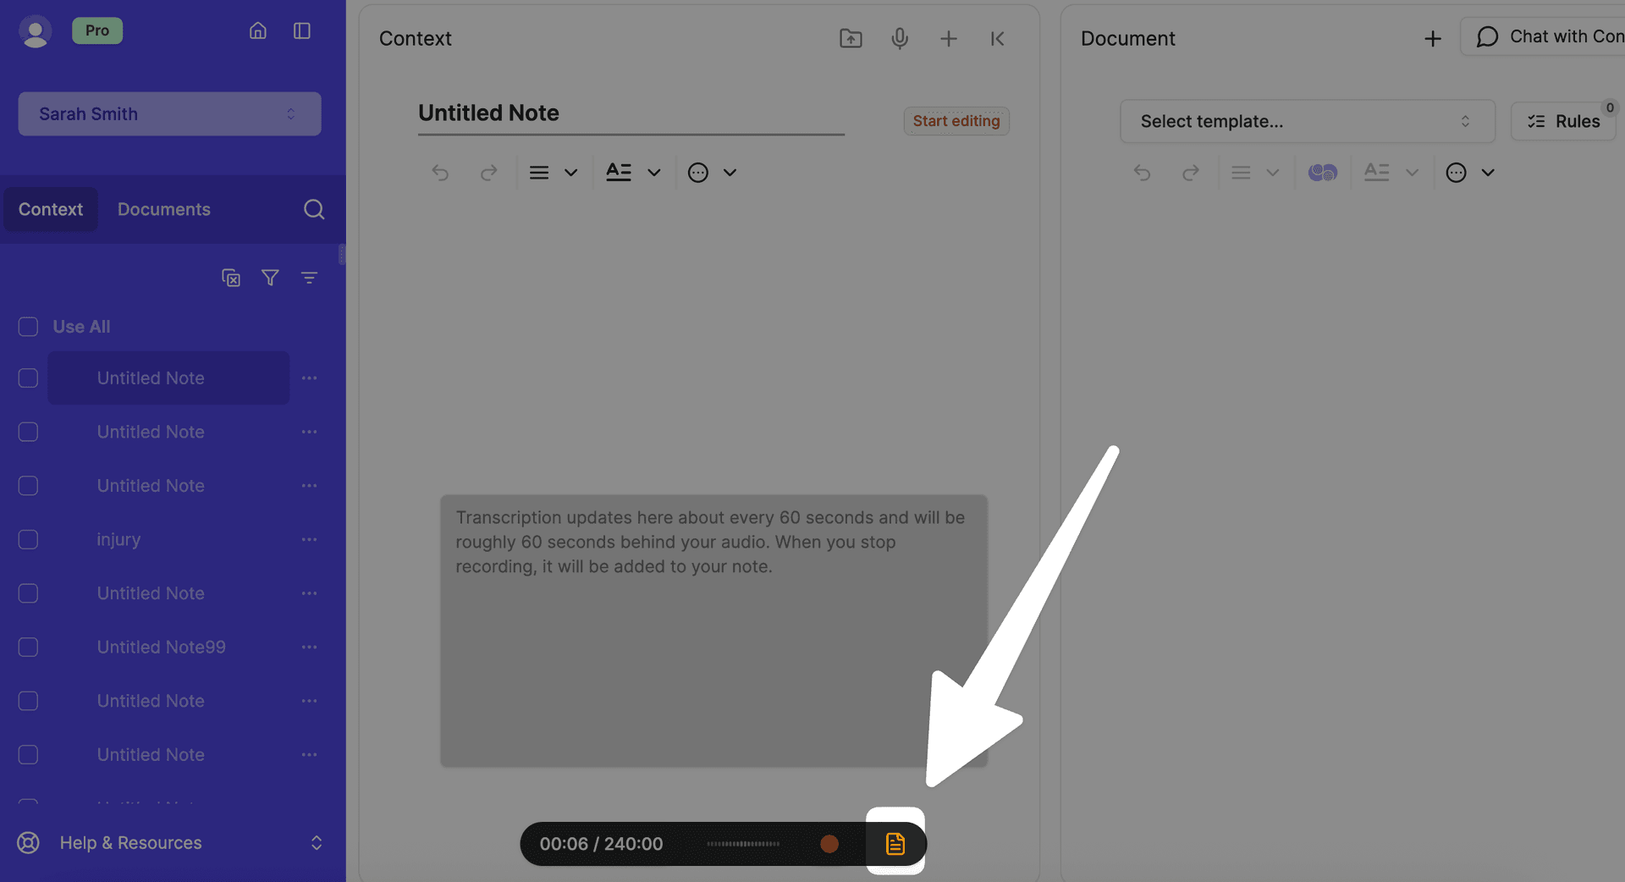
Task: Select the filter funnel icon in the sidebar
Action: click(270, 278)
